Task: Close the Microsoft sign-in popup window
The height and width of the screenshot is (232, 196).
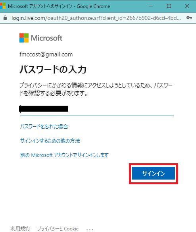Action: point(187,6)
